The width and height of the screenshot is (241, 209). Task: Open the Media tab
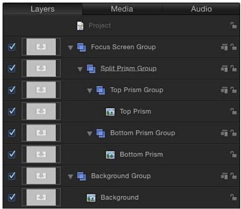click(122, 9)
